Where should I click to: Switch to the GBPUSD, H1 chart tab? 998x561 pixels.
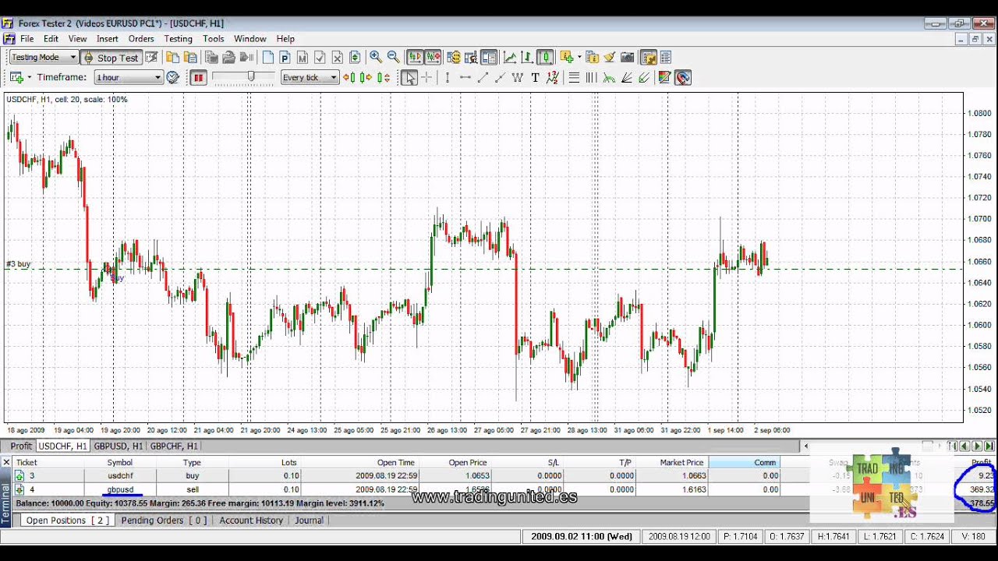tap(119, 446)
